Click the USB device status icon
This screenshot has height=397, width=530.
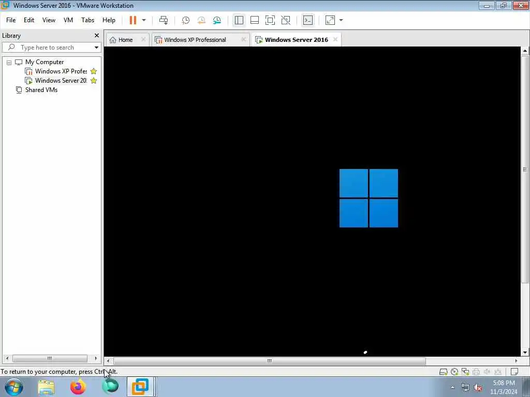click(498, 372)
